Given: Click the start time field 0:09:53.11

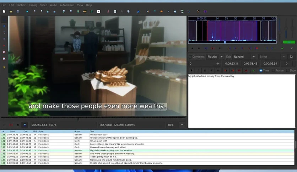Looking at the screenshot, I should coord(232,64).
